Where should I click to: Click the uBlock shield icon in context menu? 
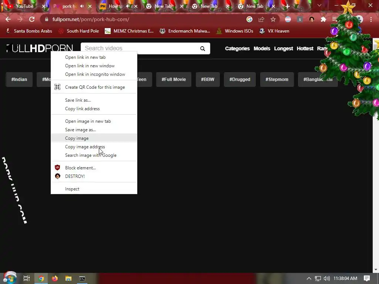[57, 168]
